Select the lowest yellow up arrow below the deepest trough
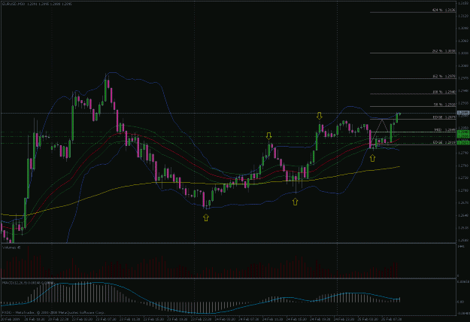The height and width of the screenshot is (322, 470). (x=206, y=217)
